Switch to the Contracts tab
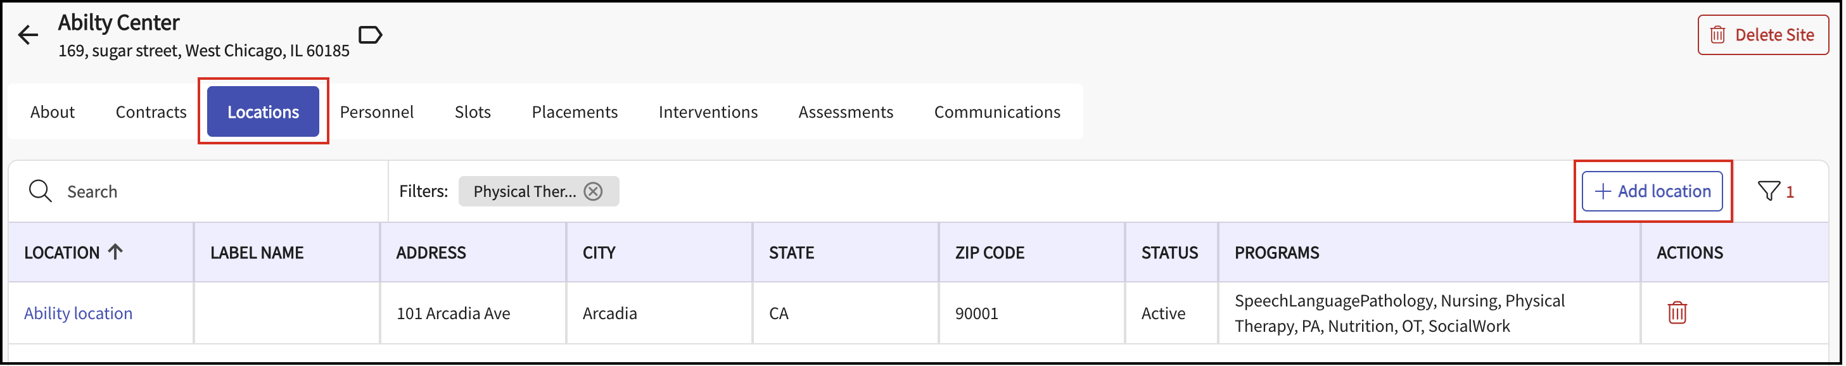Image resolution: width=1846 pixels, height=366 pixels. click(151, 111)
